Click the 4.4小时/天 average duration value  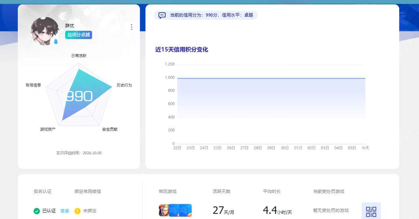point(277,210)
